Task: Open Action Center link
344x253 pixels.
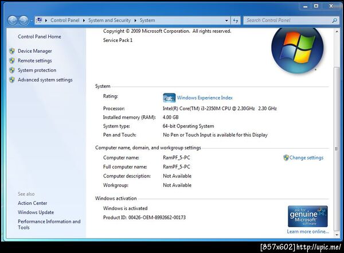Action: [33, 203]
